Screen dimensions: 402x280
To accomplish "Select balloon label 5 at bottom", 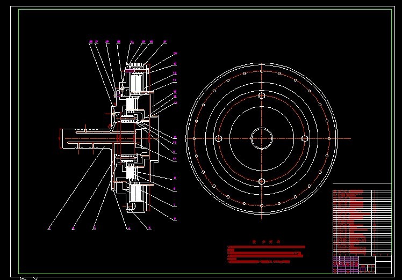I will tap(150, 228).
